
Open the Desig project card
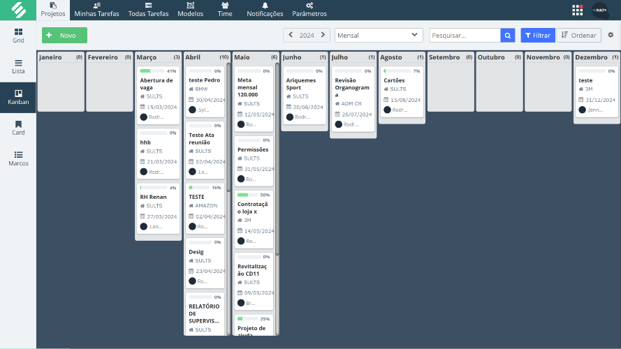pyautogui.click(x=206, y=263)
